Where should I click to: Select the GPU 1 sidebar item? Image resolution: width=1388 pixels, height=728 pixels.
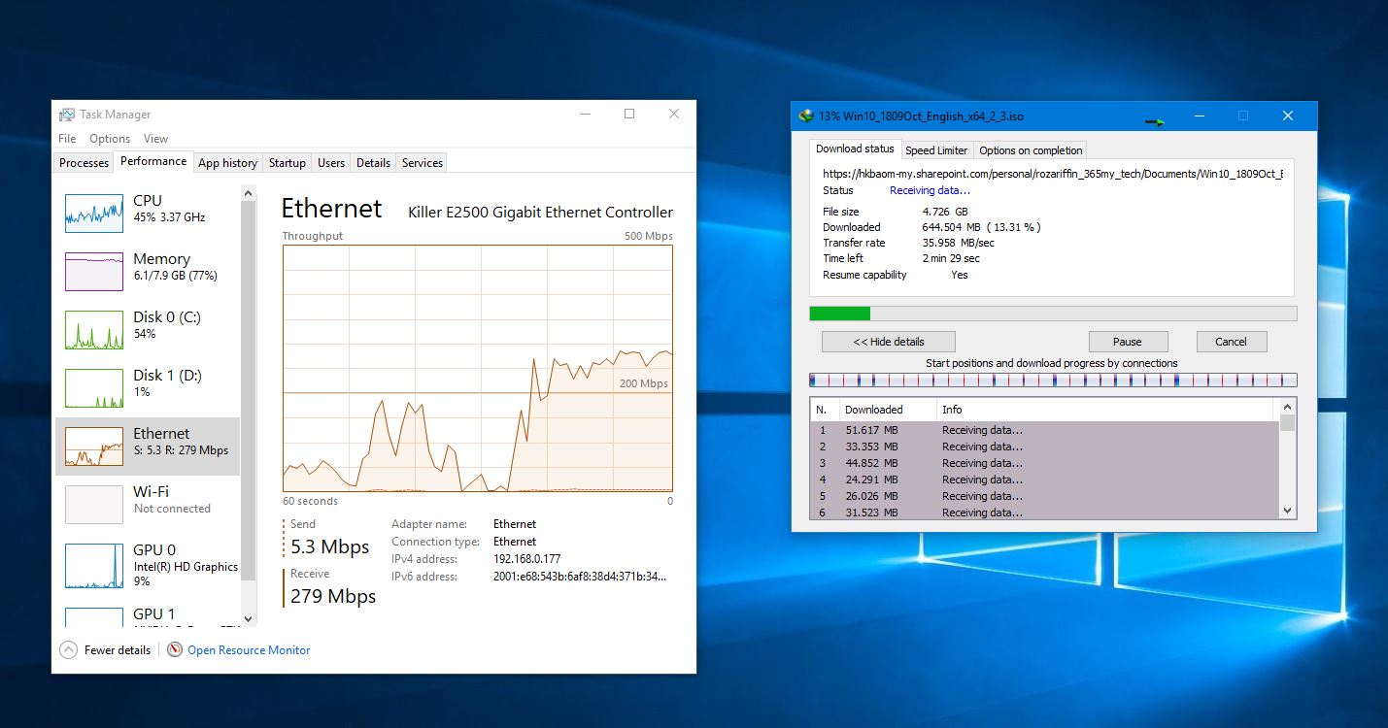tap(148, 614)
